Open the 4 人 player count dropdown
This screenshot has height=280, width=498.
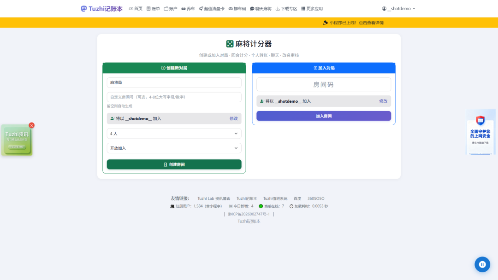[174, 134]
